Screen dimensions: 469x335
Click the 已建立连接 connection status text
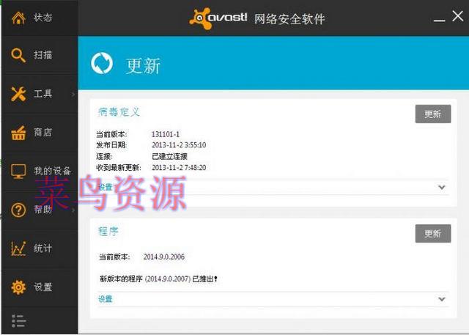coord(169,156)
